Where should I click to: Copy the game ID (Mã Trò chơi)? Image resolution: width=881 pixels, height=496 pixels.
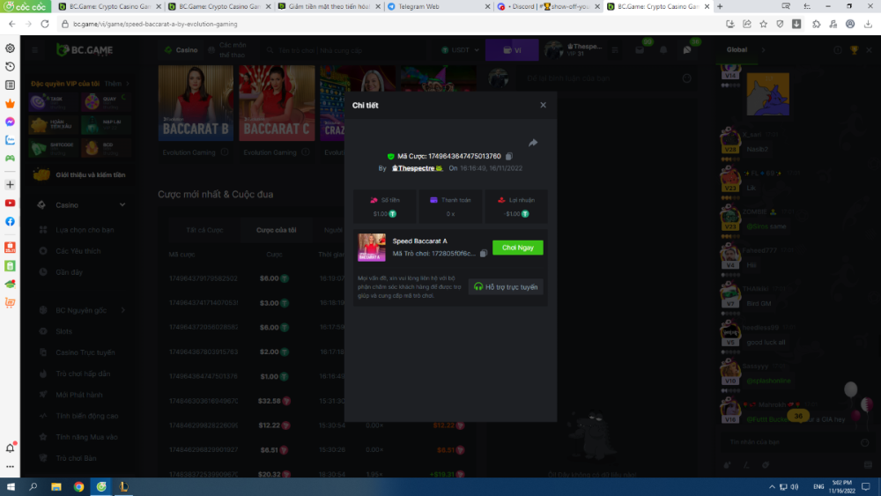click(x=484, y=254)
